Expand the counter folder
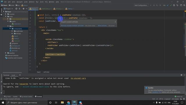This screenshot has width=186, height=105. (x=6, y=14)
